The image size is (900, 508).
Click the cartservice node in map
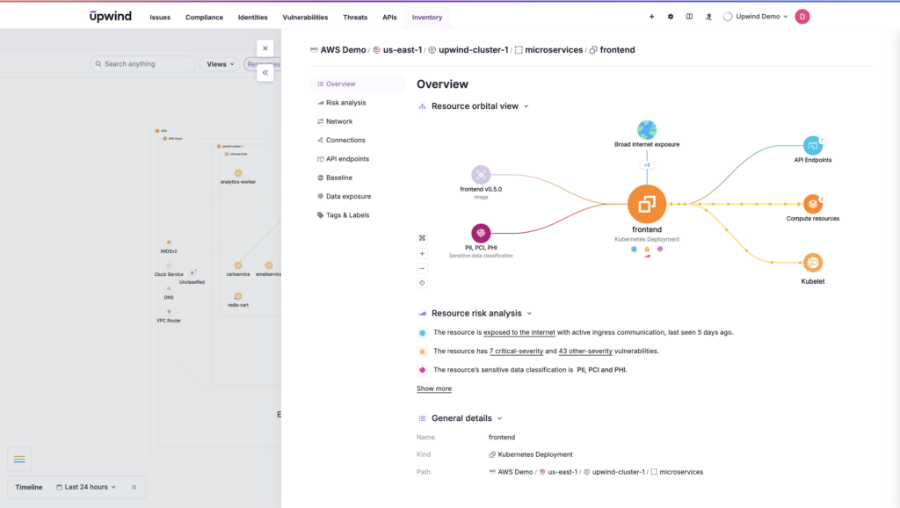click(237, 265)
